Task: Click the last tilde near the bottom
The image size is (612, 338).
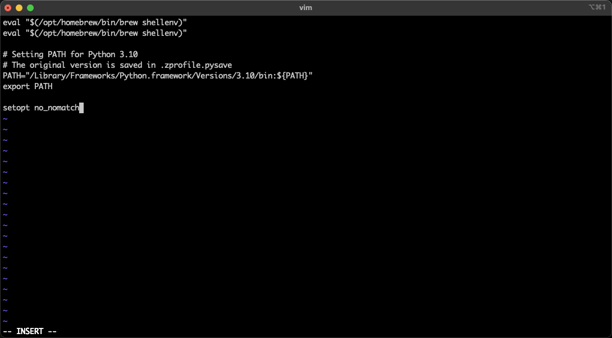Action: point(4,321)
